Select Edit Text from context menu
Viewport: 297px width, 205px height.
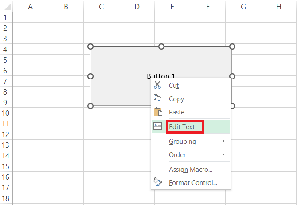(x=182, y=127)
